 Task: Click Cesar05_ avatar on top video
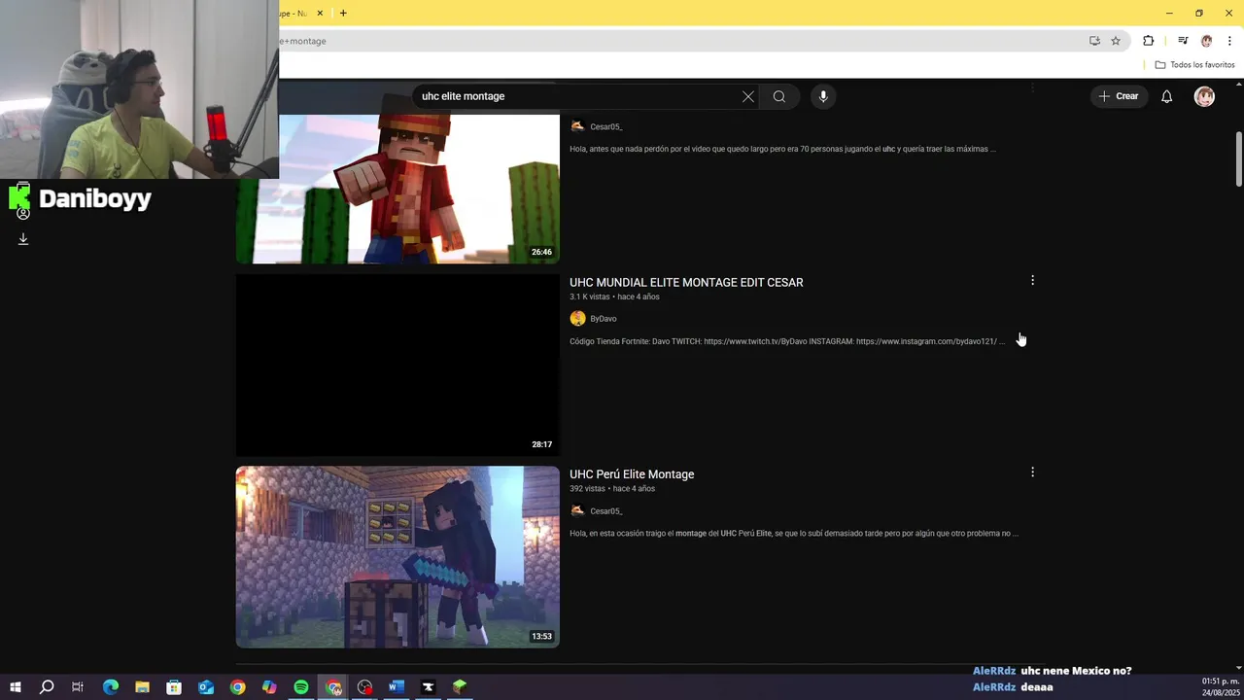point(577,126)
